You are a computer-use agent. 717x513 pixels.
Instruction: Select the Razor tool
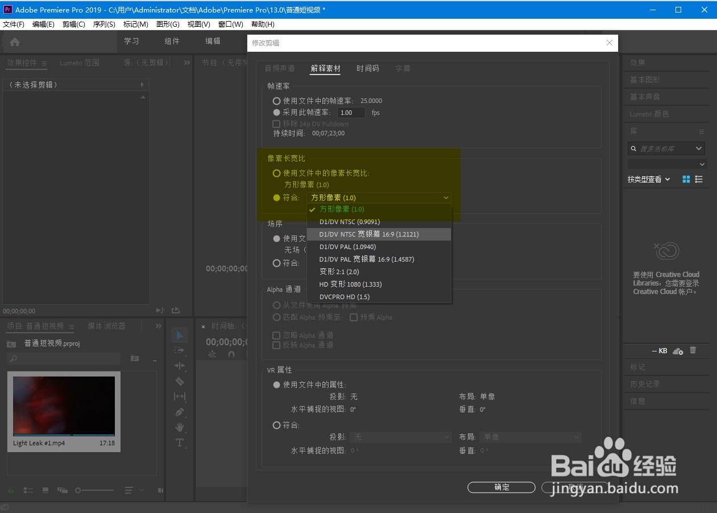pyautogui.click(x=180, y=381)
